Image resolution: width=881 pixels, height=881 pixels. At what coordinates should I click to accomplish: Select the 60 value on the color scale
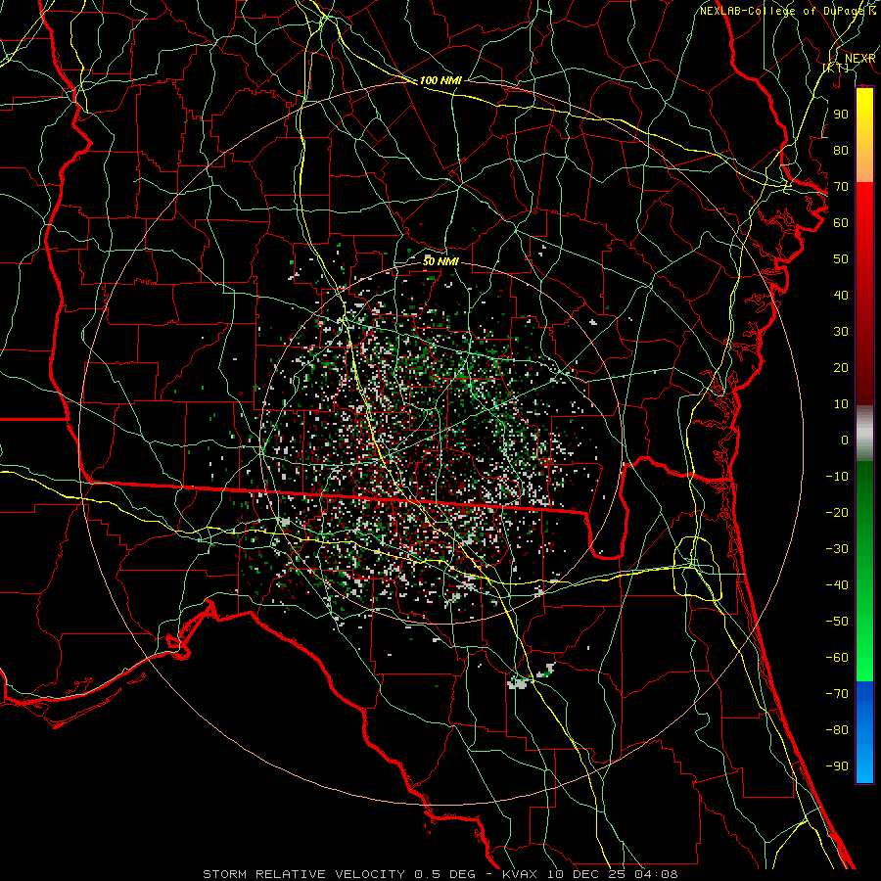pos(841,222)
